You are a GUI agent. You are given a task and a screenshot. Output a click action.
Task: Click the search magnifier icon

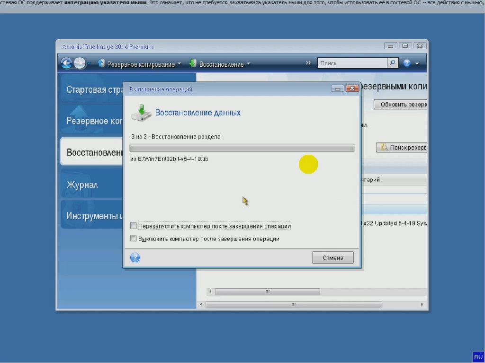click(x=393, y=63)
